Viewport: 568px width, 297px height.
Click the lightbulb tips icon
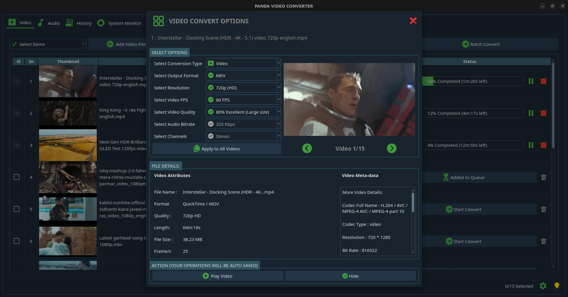click(557, 285)
